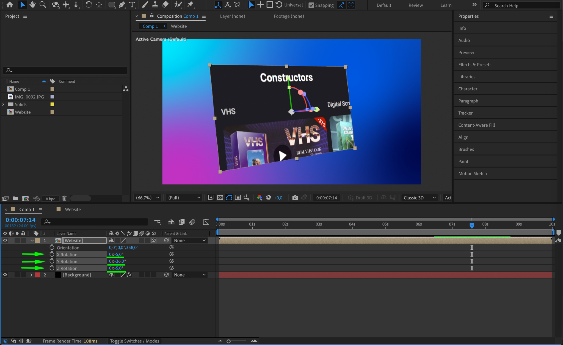Click the red label color of Background layer
Screen dimensions: 563x345
tap(38, 275)
